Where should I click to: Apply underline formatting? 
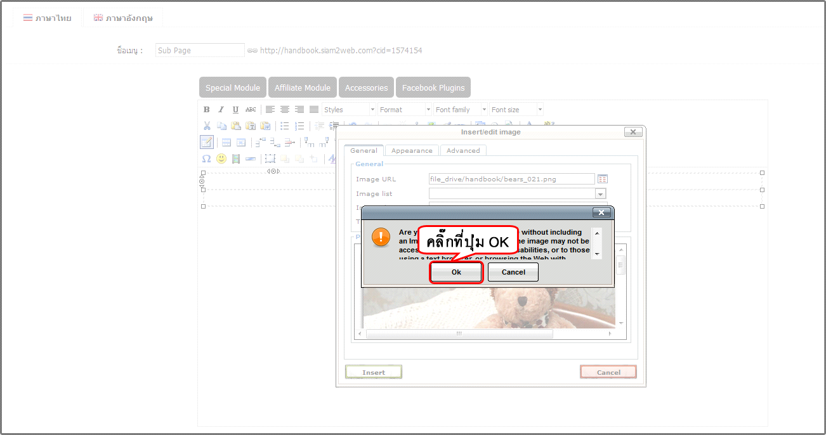coord(235,110)
